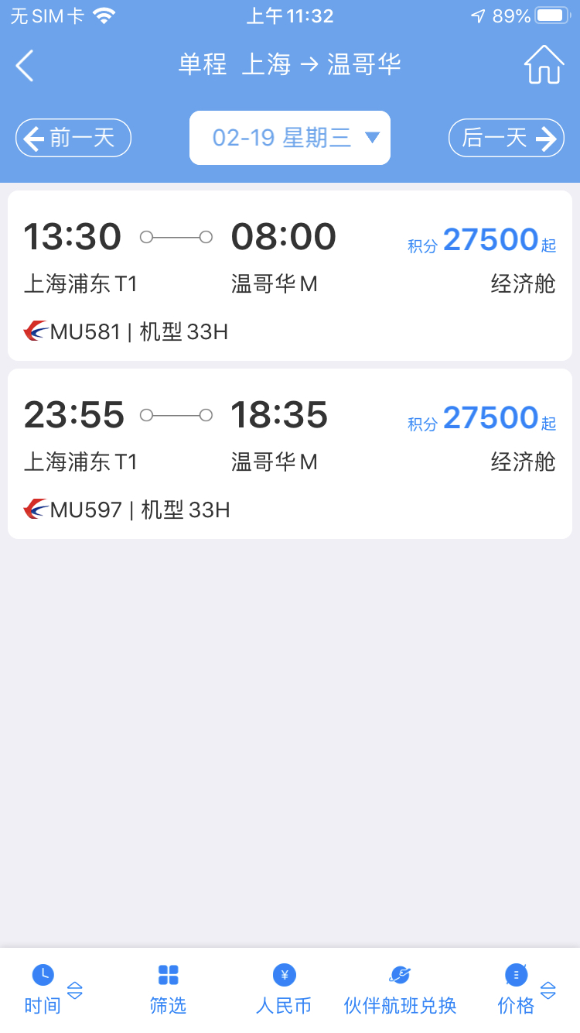Tap the yuan currency icon
580x1033 pixels.
pyautogui.click(x=284, y=974)
